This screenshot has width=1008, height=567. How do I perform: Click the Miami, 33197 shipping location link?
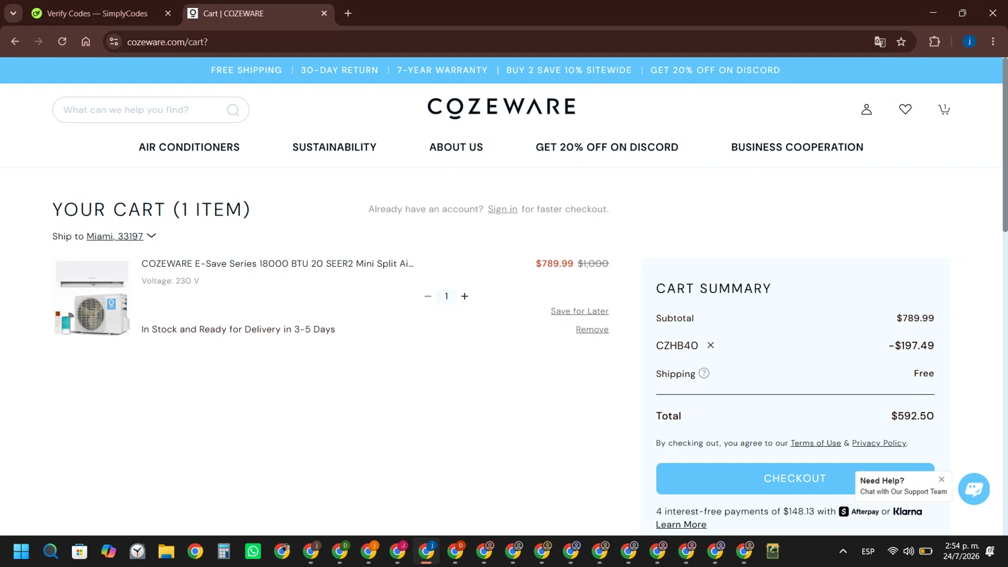115,236
